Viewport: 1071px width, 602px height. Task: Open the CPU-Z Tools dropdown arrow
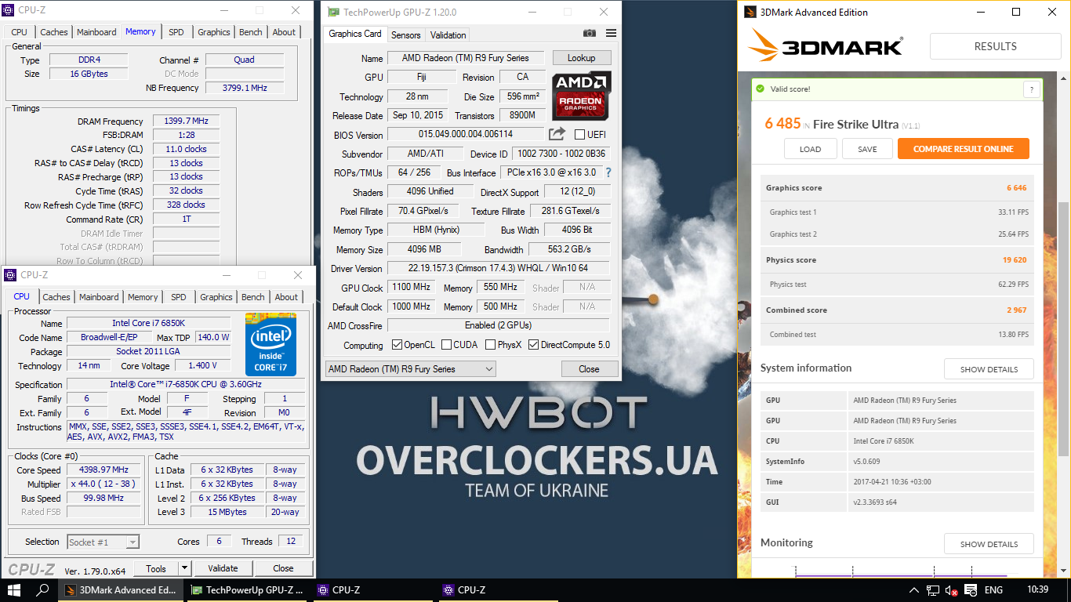[185, 568]
